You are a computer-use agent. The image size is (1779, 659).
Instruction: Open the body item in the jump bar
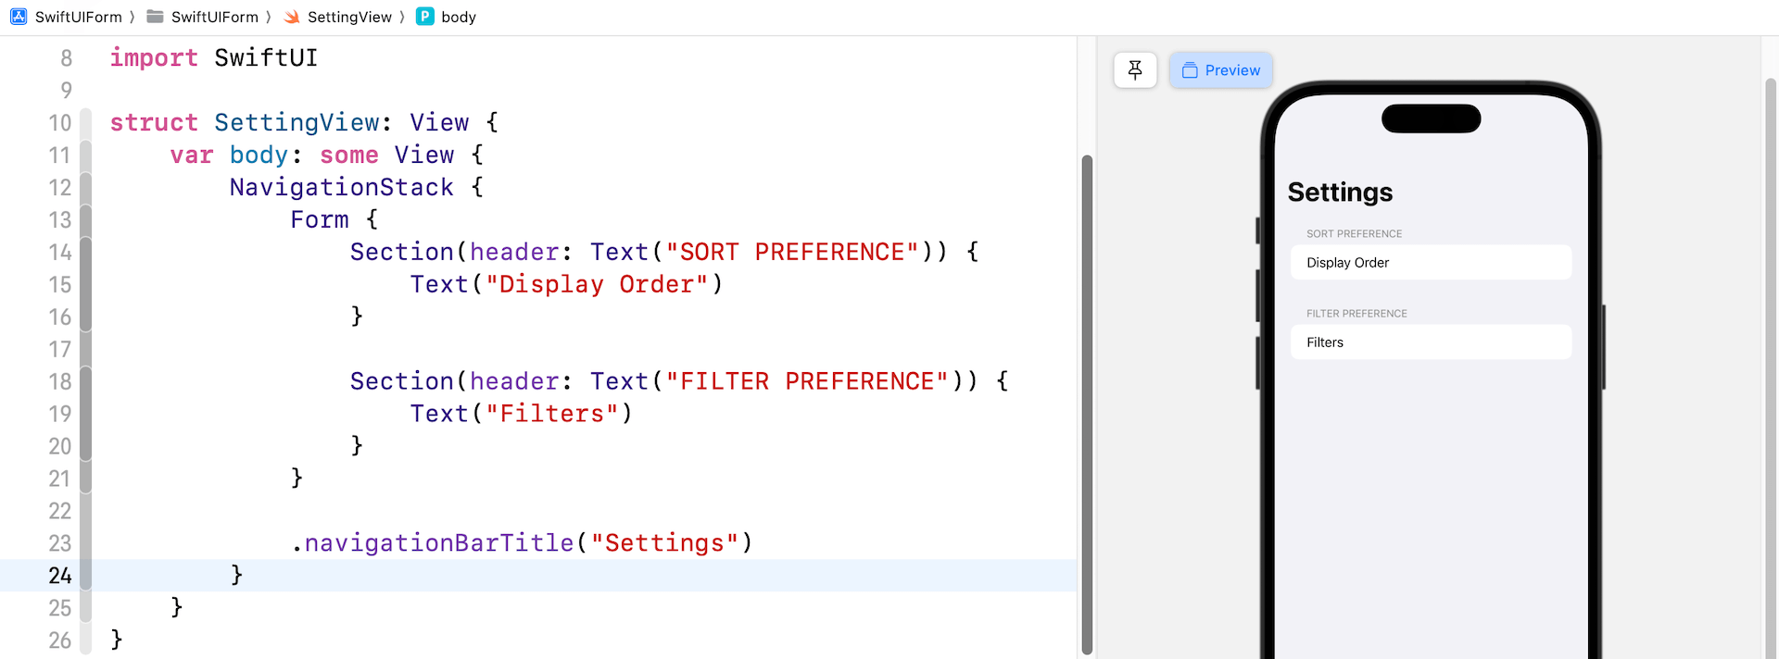[459, 17]
